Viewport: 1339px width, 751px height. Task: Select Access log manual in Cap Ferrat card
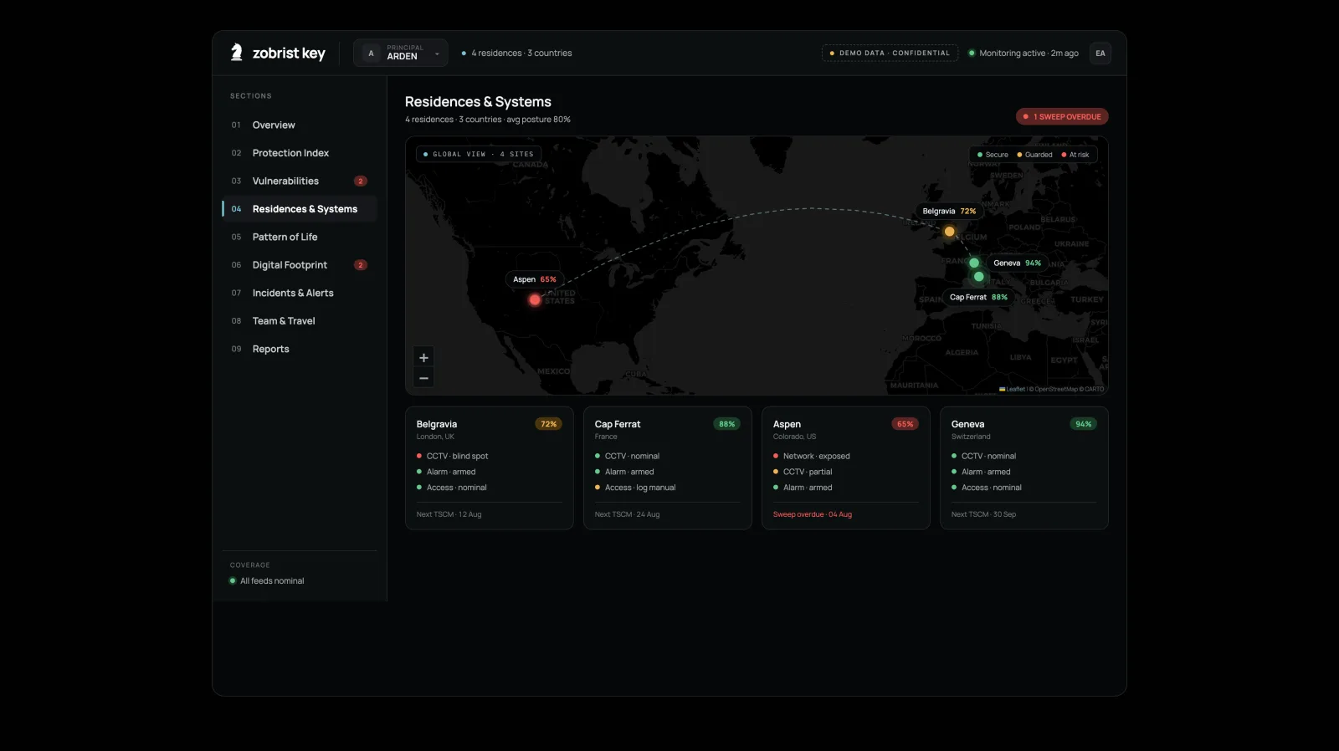[635, 488]
